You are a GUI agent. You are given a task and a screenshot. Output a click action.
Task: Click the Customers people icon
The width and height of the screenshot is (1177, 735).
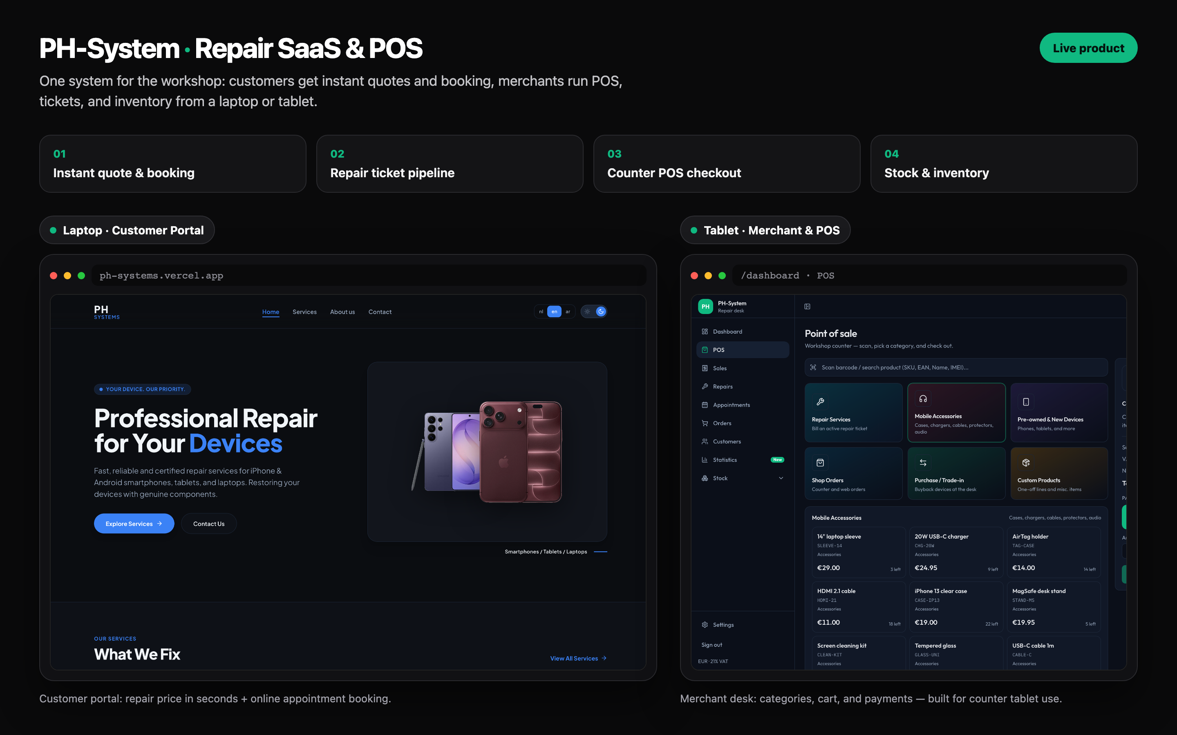(705, 441)
